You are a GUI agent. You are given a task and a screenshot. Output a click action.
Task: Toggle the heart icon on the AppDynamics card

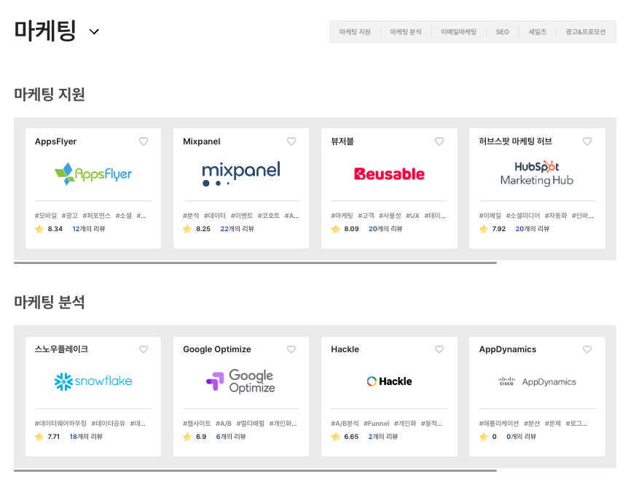tap(587, 349)
